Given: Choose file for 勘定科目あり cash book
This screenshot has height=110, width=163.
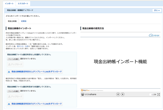Looking at the screenshot, I should pos(13,91).
